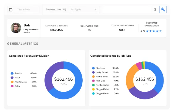Screen dimensions: 171x111
Task: Select the Main Line legend dot
Action: click(x=93, y=81)
